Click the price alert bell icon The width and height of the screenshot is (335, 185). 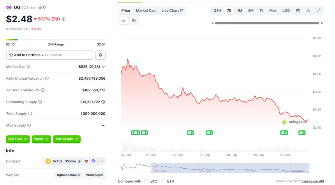click(x=100, y=55)
